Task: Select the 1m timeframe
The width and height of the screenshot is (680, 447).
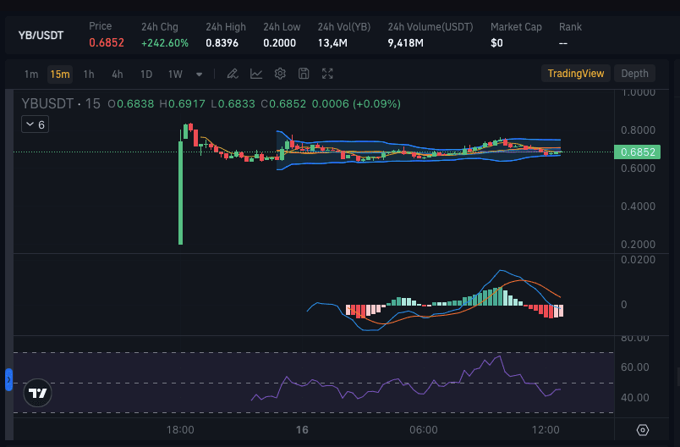Action: 31,74
